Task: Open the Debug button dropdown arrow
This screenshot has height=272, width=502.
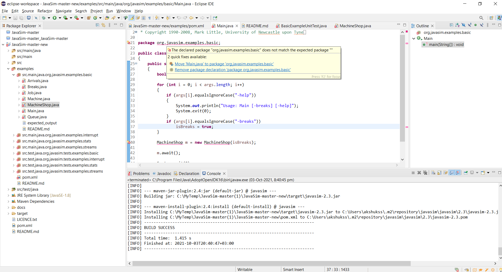Action: click(x=49, y=18)
